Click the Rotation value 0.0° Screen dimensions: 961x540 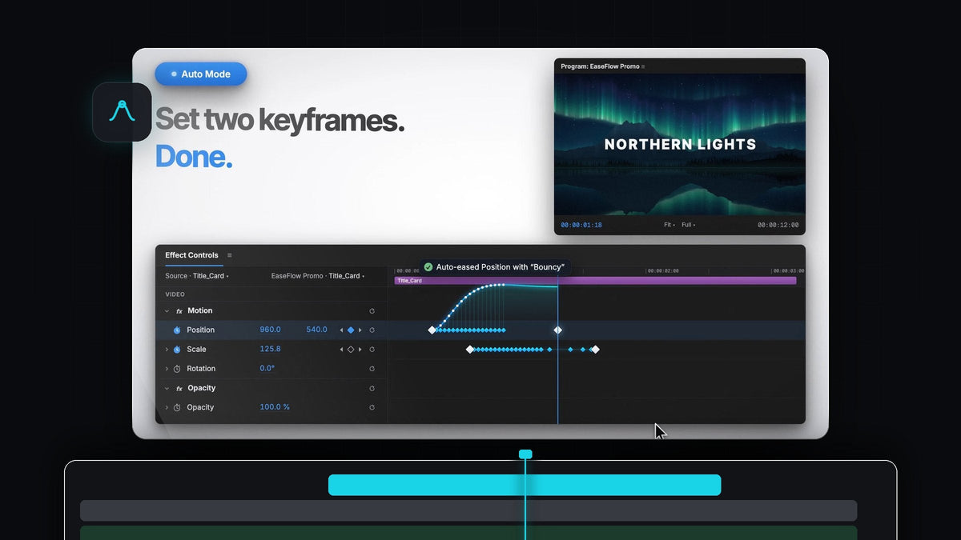(x=267, y=368)
